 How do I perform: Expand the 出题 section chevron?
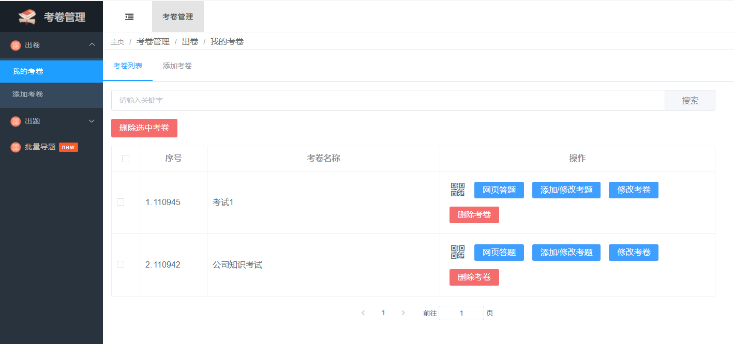click(92, 121)
